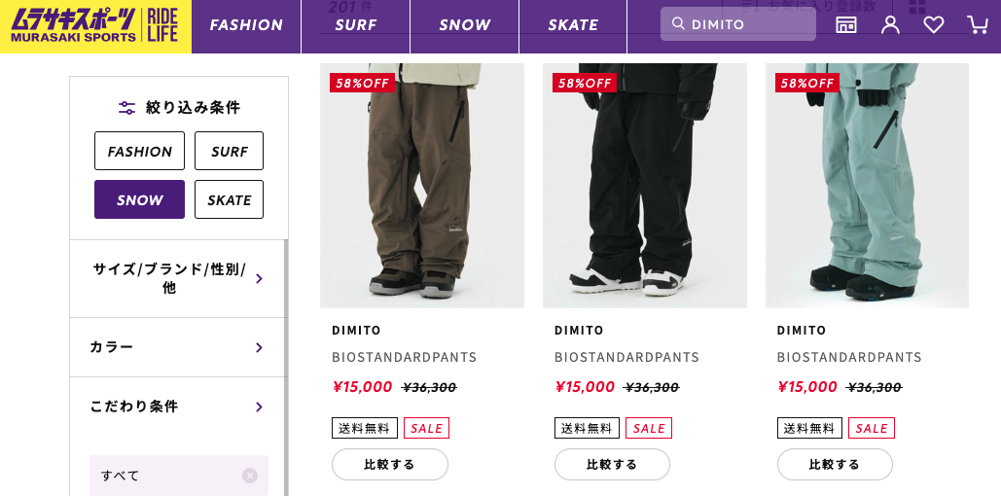Image resolution: width=1001 pixels, height=496 pixels.
Task: Deselect the SNOW filter button
Action: coord(139,199)
